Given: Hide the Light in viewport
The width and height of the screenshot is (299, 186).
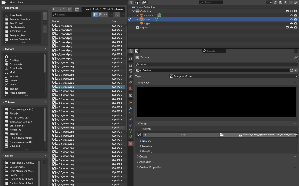Looking at the screenshot, I should pyautogui.click(x=291, y=23).
